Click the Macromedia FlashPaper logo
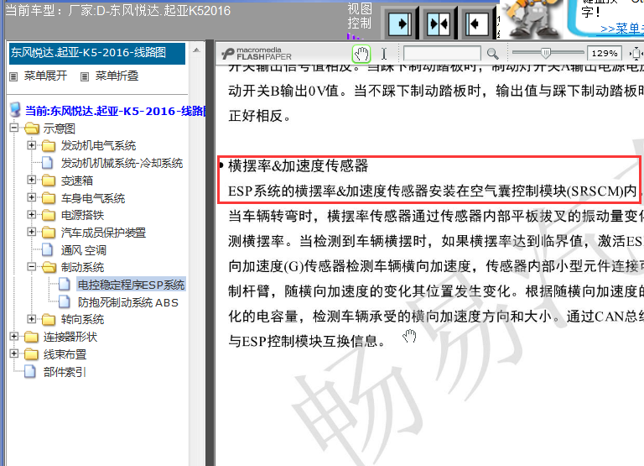 click(257, 54)
